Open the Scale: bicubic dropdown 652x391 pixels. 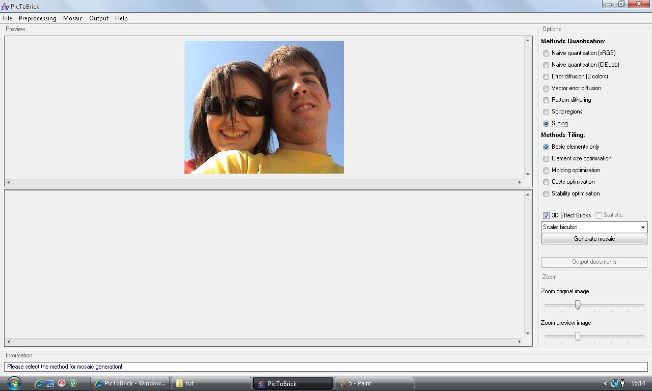click(594, 227)
